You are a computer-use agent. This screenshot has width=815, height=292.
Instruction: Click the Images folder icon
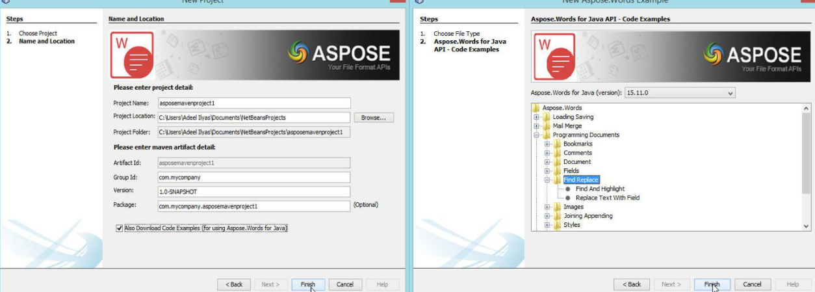557,207
